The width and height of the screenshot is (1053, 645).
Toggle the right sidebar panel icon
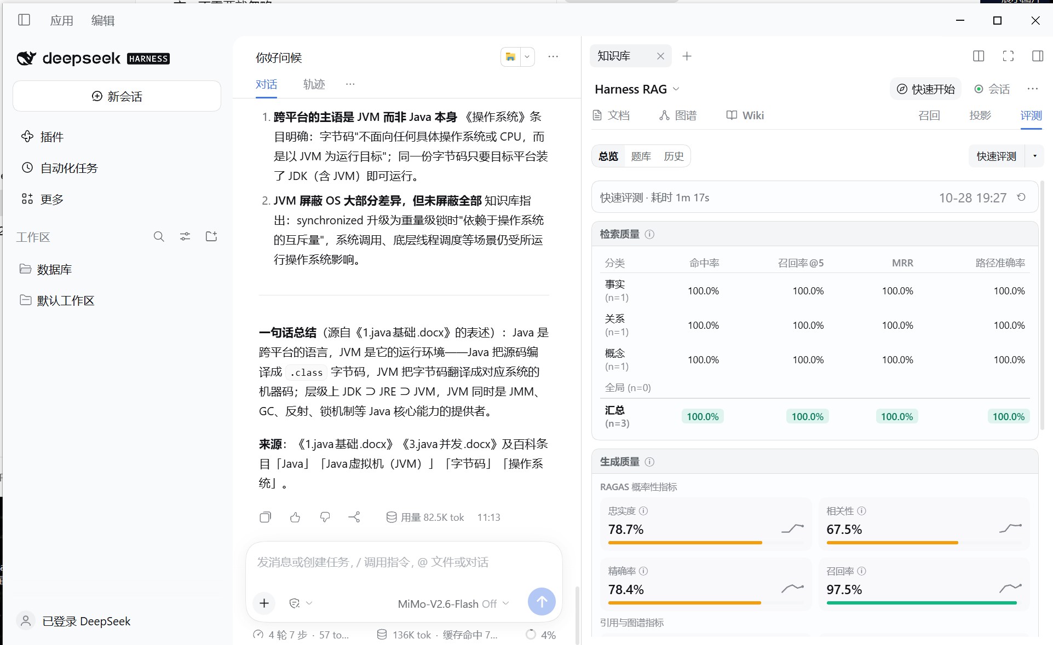pyautogui.click(x=1038, y=56)
